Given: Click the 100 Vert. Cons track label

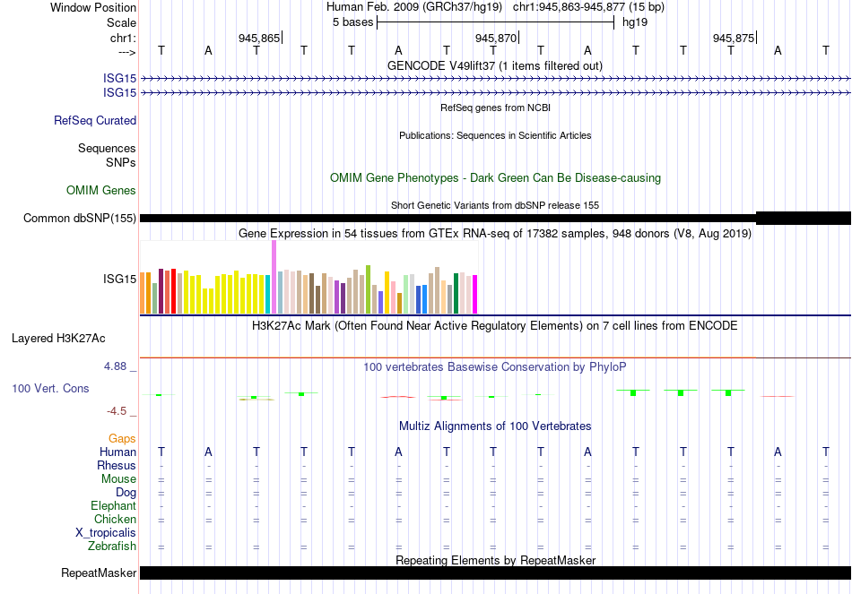Looking at the screenshot, I should point(50,388).
